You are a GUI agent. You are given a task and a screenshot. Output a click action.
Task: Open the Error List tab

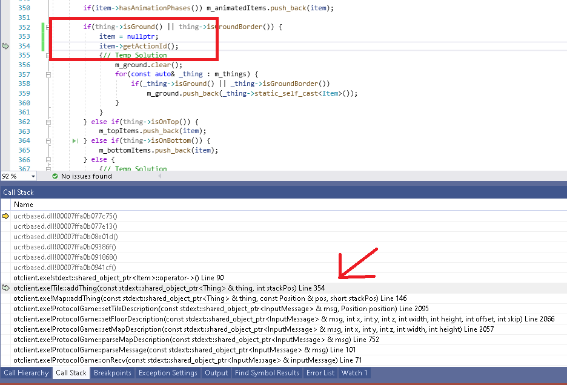coord(320,373)
